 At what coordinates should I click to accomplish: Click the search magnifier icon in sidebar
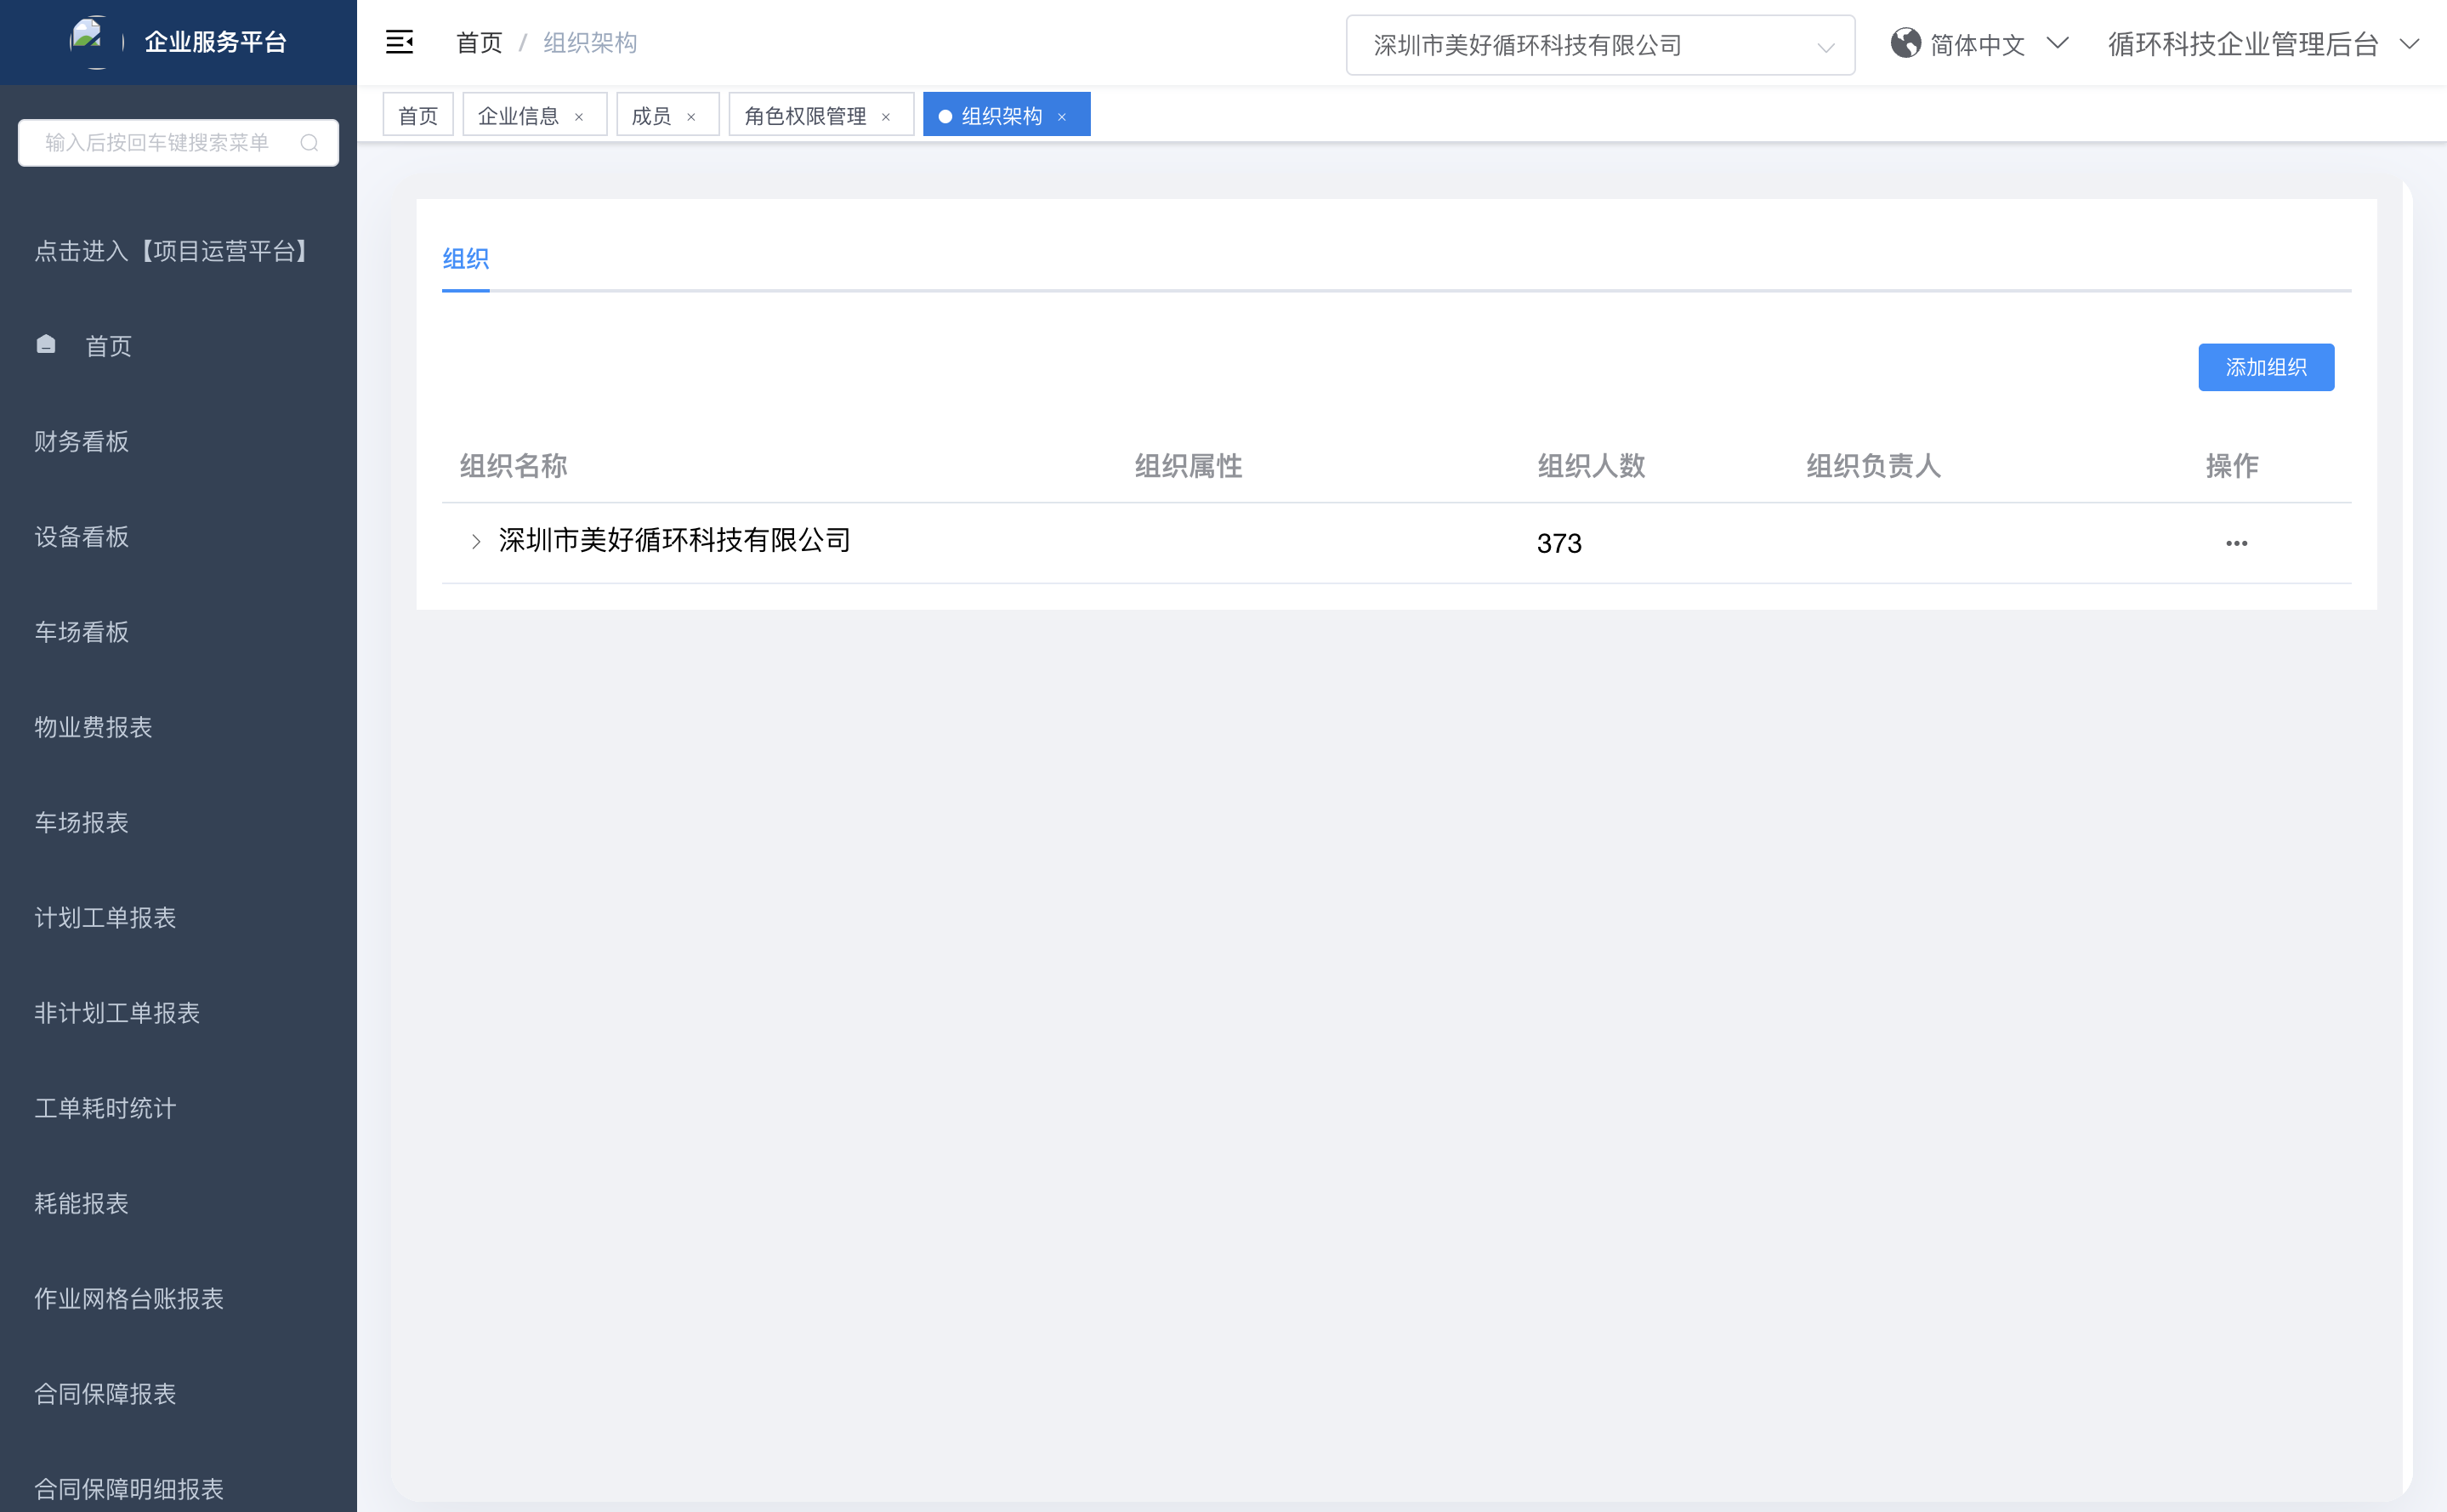309,143
